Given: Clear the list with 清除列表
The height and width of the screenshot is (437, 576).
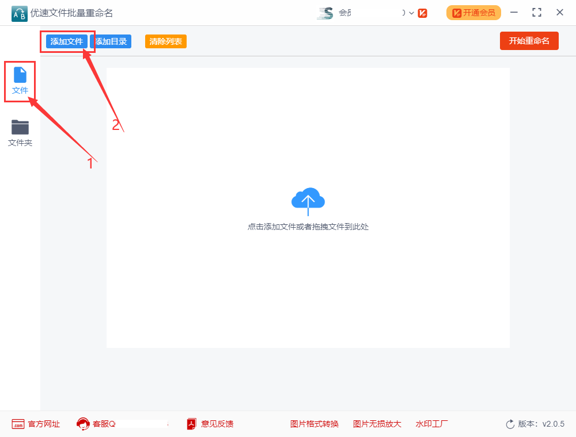Looking at the screenshot, I should pos(166,41).
